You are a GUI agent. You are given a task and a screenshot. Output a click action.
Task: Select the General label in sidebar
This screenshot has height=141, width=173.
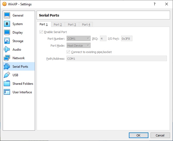(18, 15)
